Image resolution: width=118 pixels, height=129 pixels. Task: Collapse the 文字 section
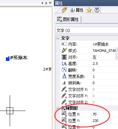[58, 38]
